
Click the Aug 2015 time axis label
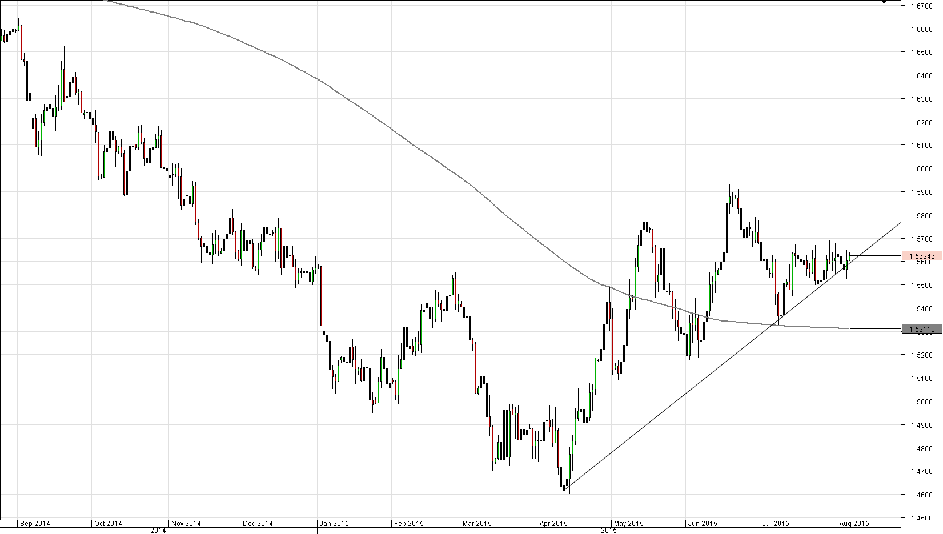tap(854, 523)
